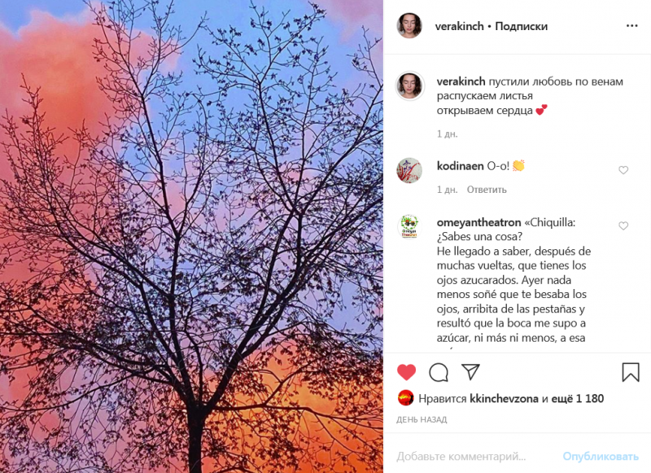651x473 pixels.
Task: Open verakinch avatar in post header
Action: (x=409, y=26)
